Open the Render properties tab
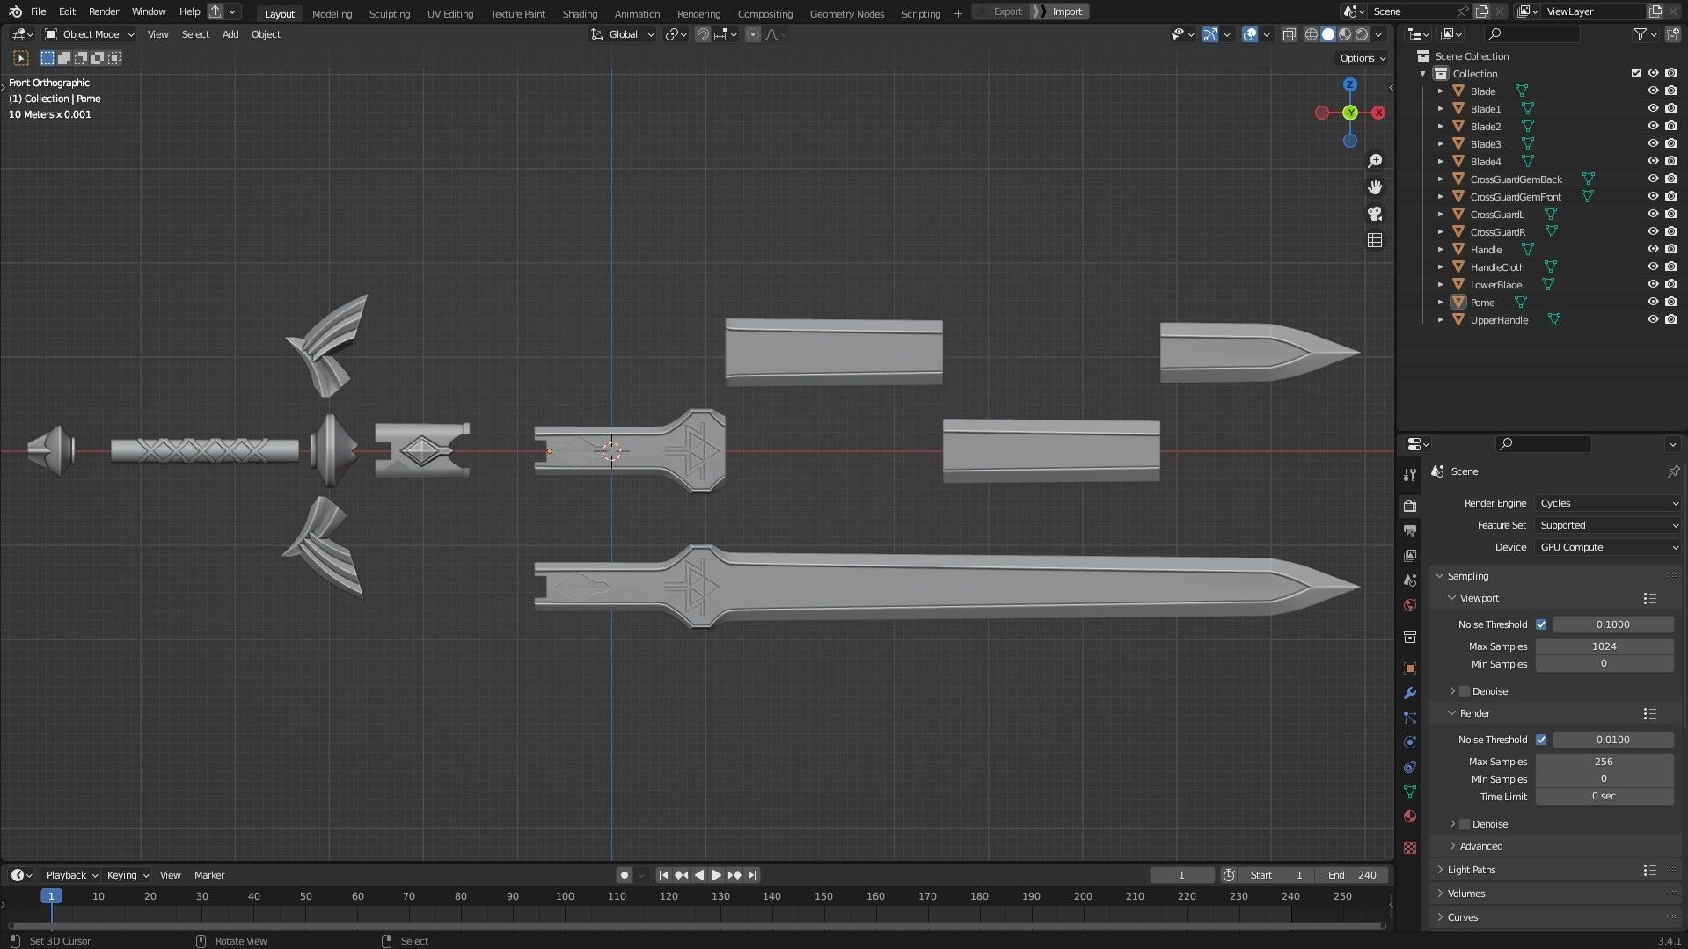Viewport: 1688px width, 949px height. click(1410, 506)
